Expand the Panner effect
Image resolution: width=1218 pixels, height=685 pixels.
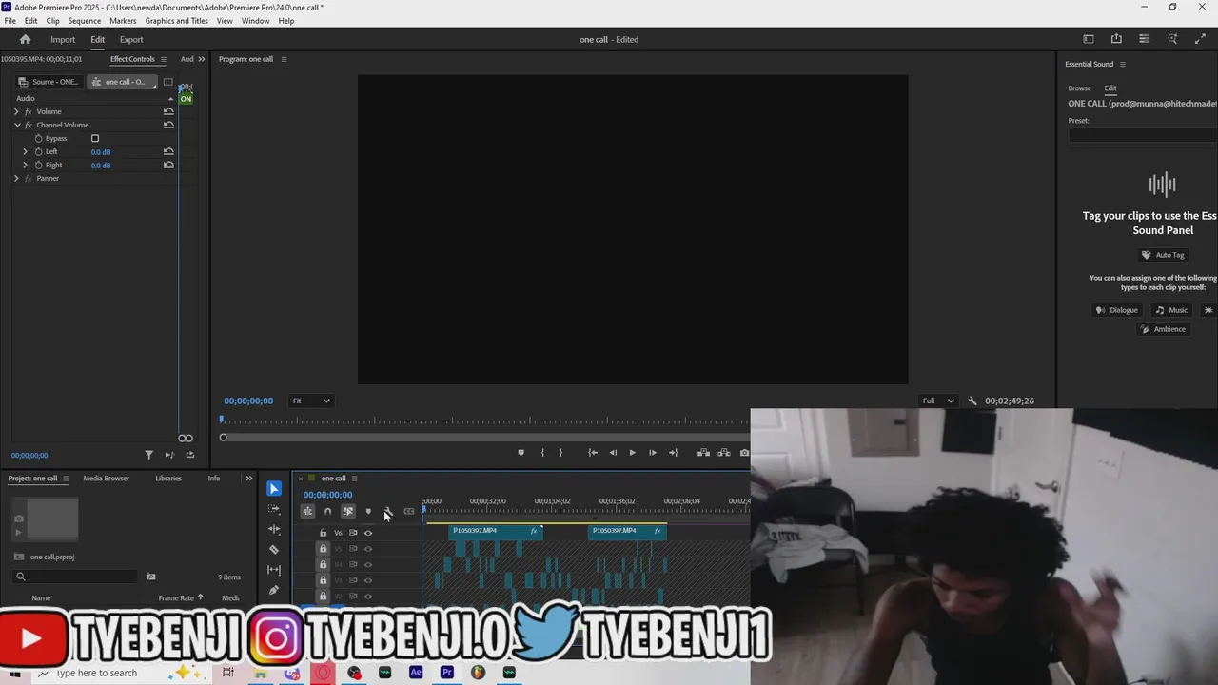[x=16, y=178]
